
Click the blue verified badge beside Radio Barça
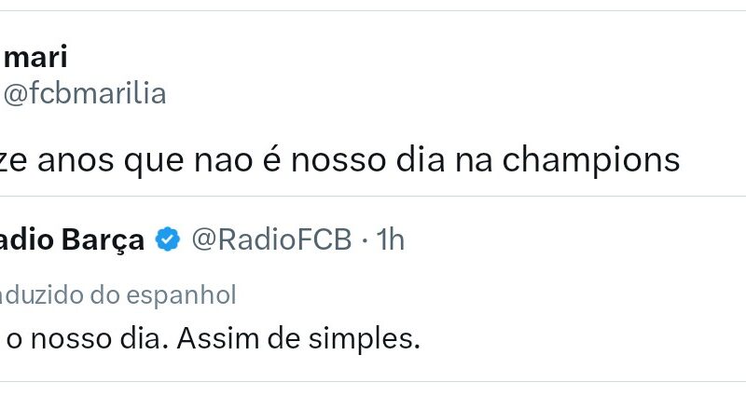tap(168, 240)
